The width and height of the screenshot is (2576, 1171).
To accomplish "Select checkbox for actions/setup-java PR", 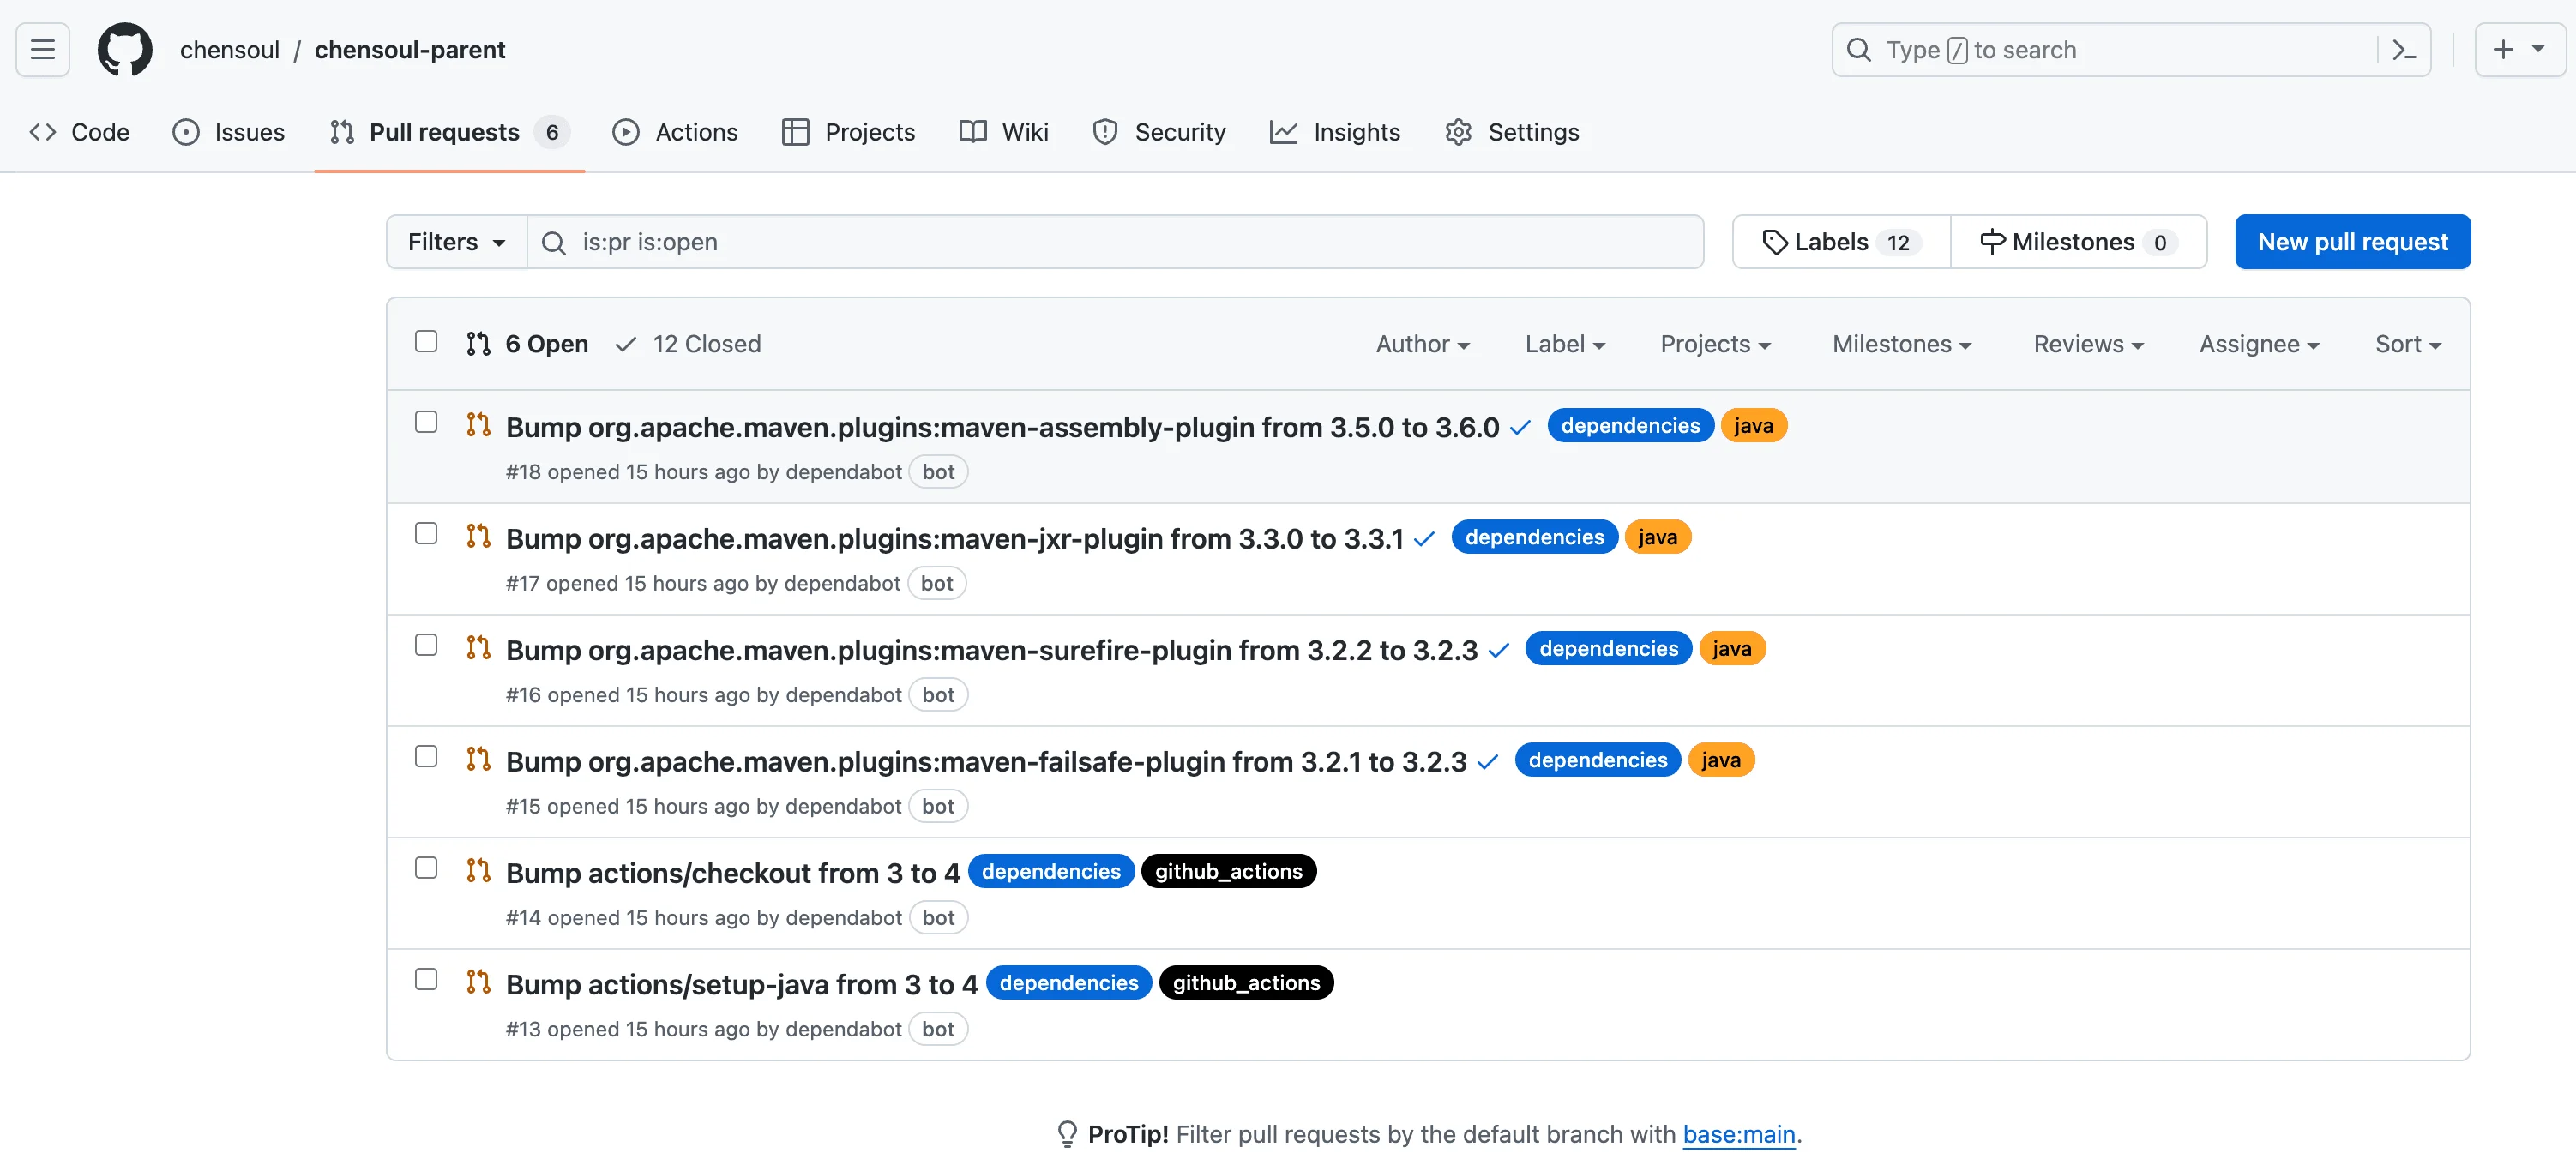I will pos(426,979).
